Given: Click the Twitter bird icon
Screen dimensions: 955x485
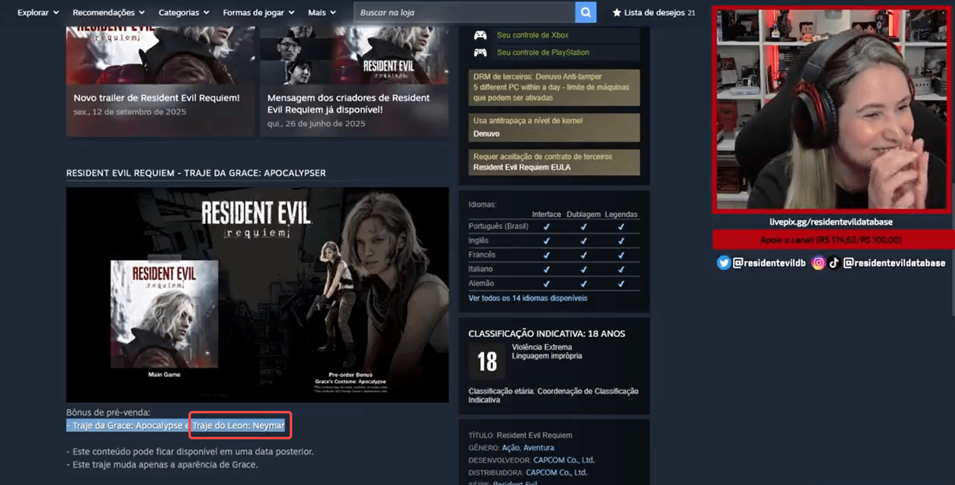Looking at the screenshot, I should (x=723, y=263).
